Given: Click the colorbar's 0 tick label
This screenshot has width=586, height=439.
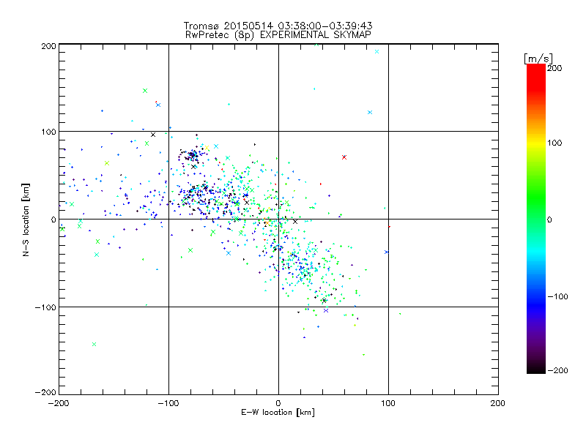Looking at the screenshot, I should tap(549, 220).
